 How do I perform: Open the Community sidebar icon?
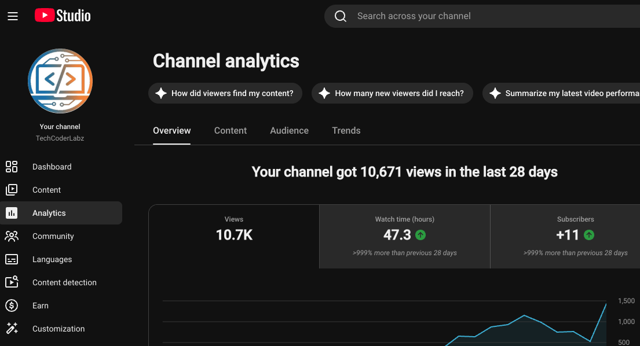[x=12, y=236]
